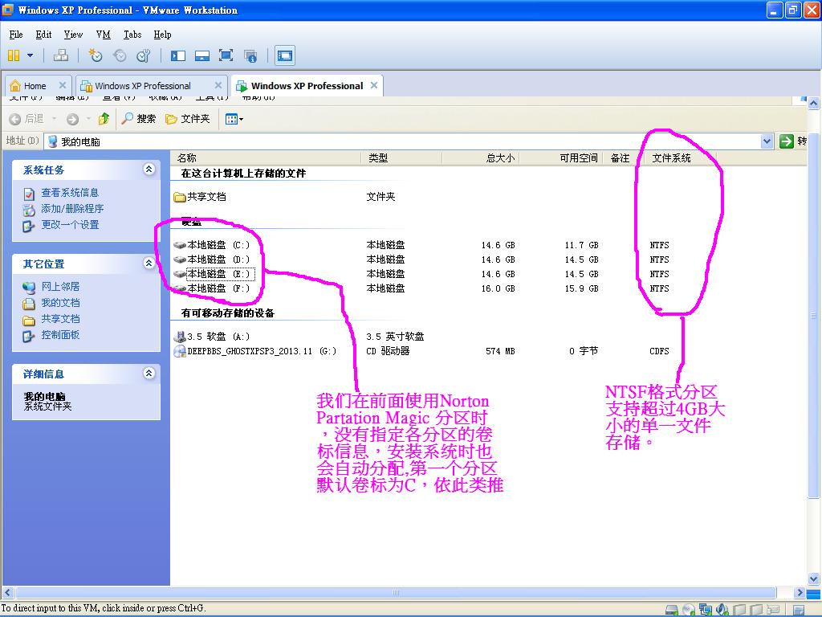Select the 3.5 软盘 (A:) floppy drive
Image resolution: width=822 pixels, height=617 pixels.
pos(212,337)
